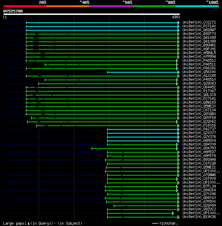Click the UniRef100_P27141 label

199,99
